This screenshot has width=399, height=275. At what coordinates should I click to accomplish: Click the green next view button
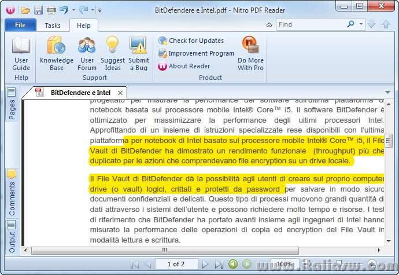247,264
